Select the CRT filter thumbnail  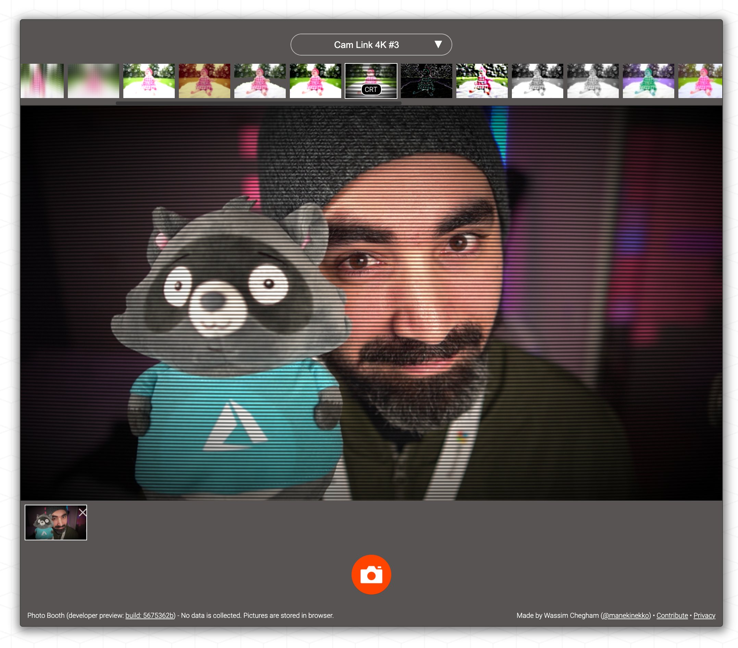coord(371,81)
